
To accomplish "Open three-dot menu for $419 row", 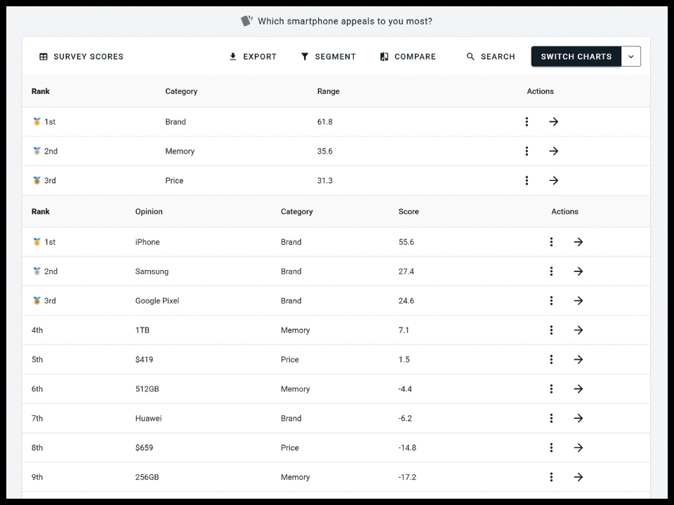I will (x=551, y=359).
